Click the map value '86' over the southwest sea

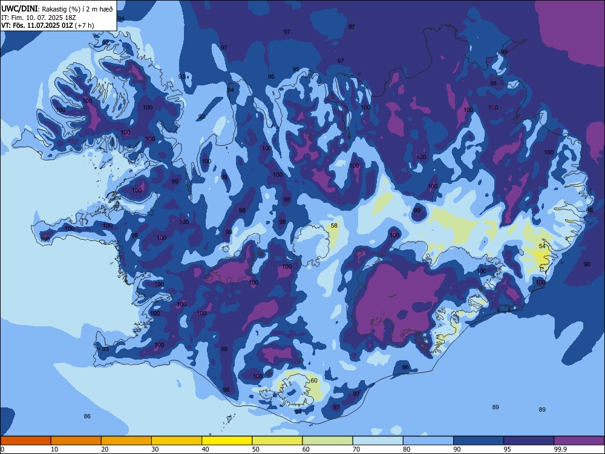pyautogui.click(x=87, y=416)
